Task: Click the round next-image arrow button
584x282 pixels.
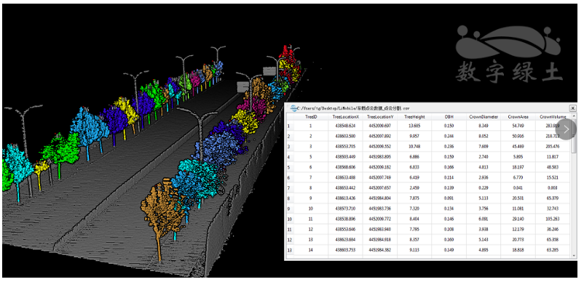Action: 566,129
